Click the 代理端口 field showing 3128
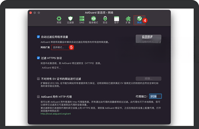 156,96
